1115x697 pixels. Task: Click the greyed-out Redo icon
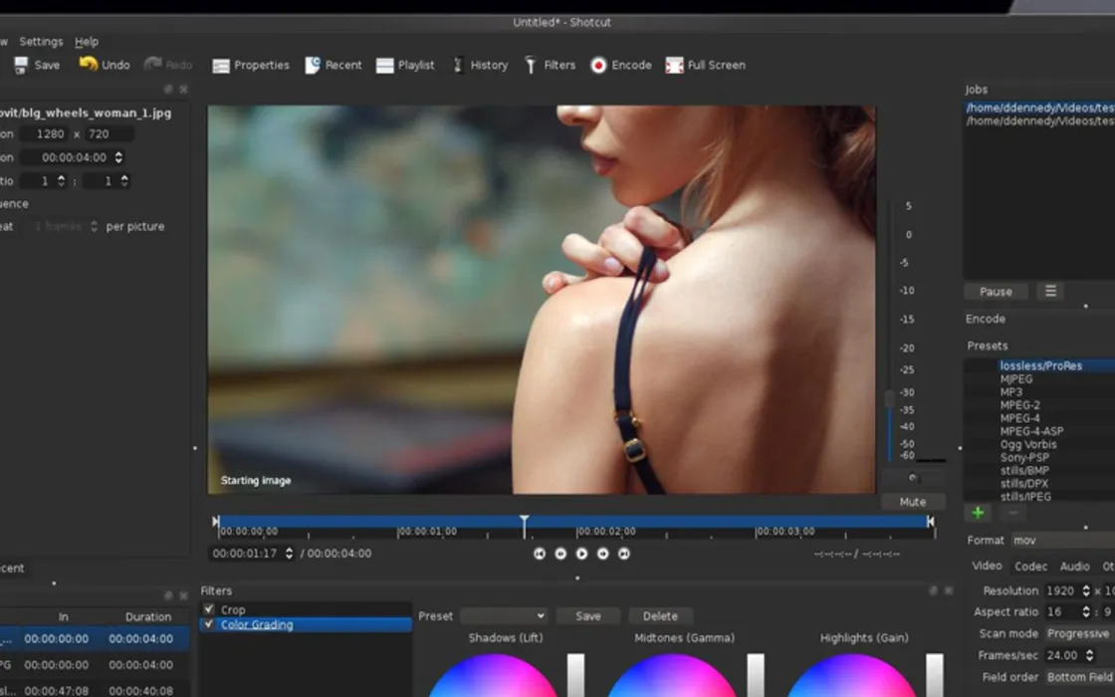tap(153, 65)
